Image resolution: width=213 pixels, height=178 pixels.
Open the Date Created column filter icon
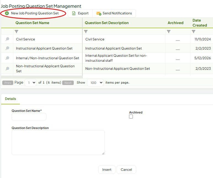click(x=193, y=32)
